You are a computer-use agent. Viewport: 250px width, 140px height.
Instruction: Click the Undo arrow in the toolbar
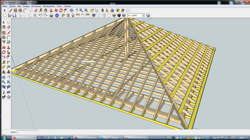tap(40, 15)
